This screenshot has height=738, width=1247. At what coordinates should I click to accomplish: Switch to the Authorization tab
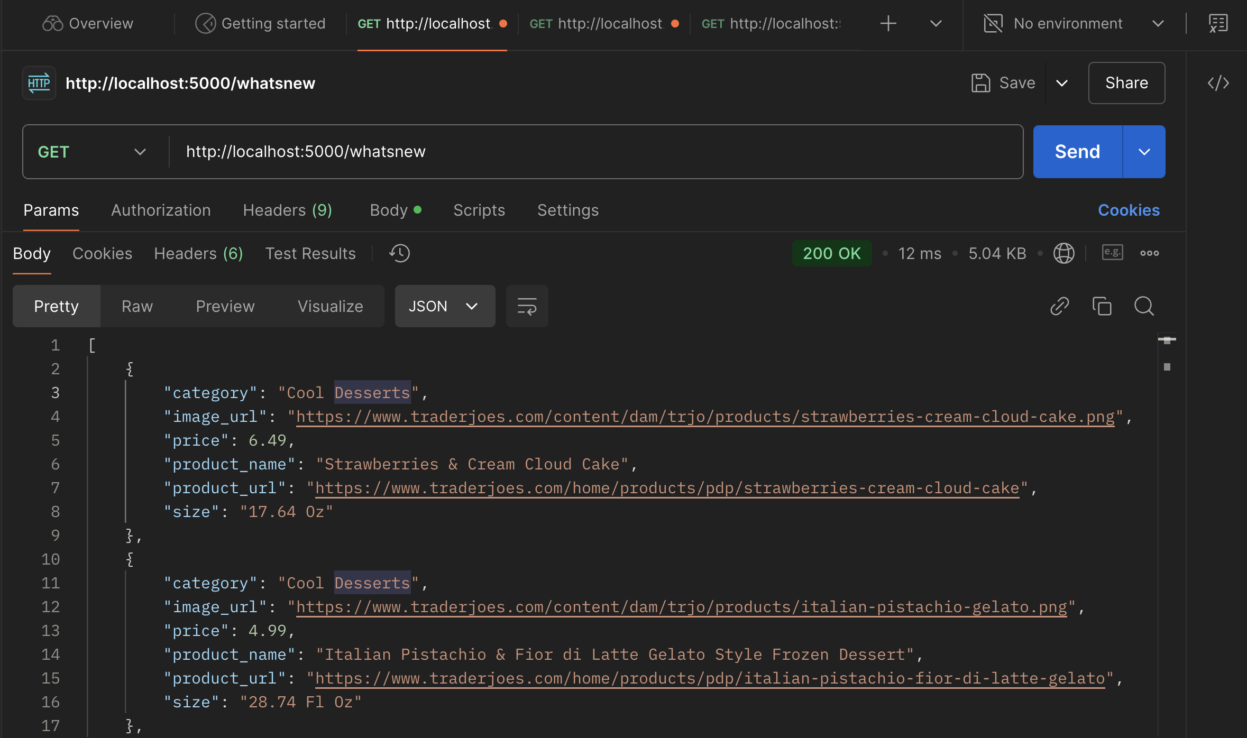(x=161, y=210)
